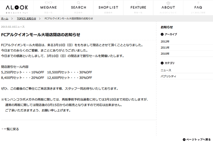Click the ALOOK logo

click(17, 7)
